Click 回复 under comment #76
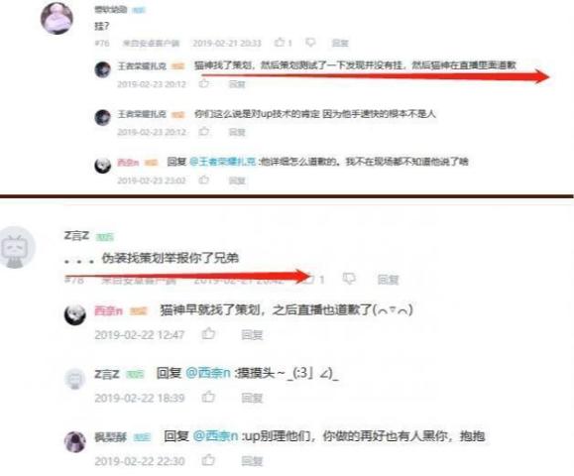The width and height of the screenshot is (574, 476). (x=340, y=43)
